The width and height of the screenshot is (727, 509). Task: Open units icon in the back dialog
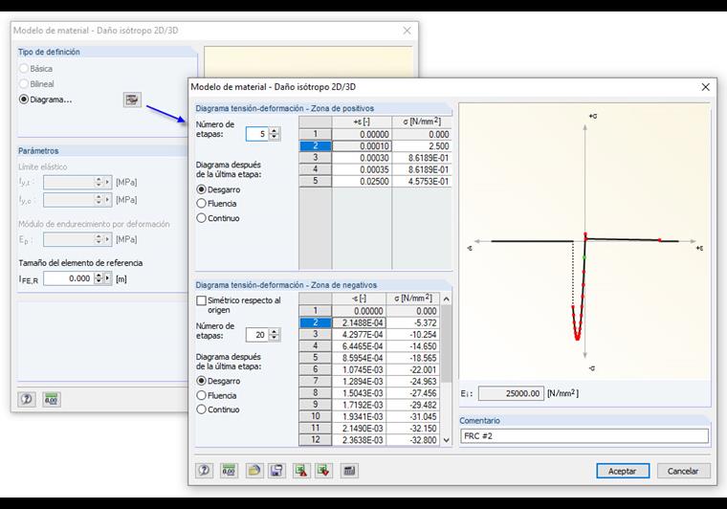pos(52,399)
